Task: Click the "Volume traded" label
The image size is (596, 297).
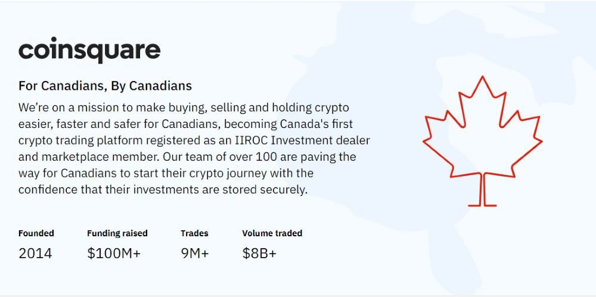Action: pyautogui.click(x=272, y=233)
